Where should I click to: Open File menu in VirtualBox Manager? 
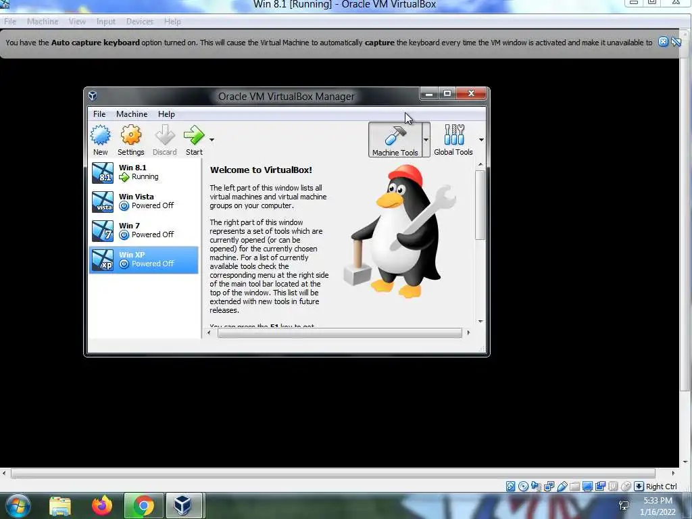coord(99,114)
